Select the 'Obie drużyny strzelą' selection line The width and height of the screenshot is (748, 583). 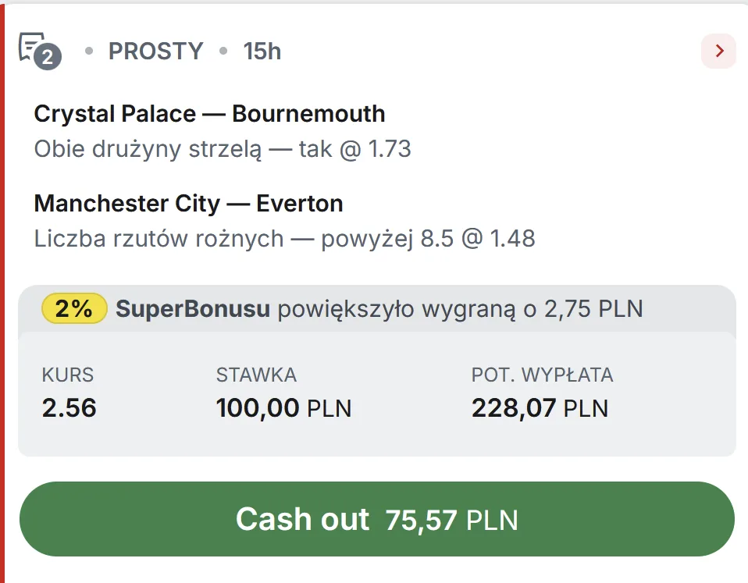click(x=223, y=148)
